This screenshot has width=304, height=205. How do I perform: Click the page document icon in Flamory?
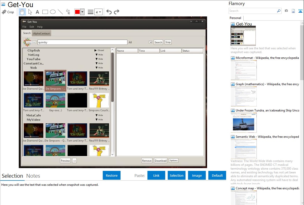point(293,11)
